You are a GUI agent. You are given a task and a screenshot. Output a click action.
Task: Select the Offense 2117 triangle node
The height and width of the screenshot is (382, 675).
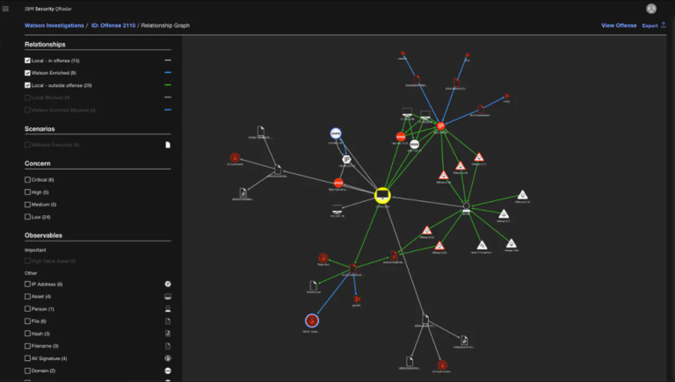[479, 157]
